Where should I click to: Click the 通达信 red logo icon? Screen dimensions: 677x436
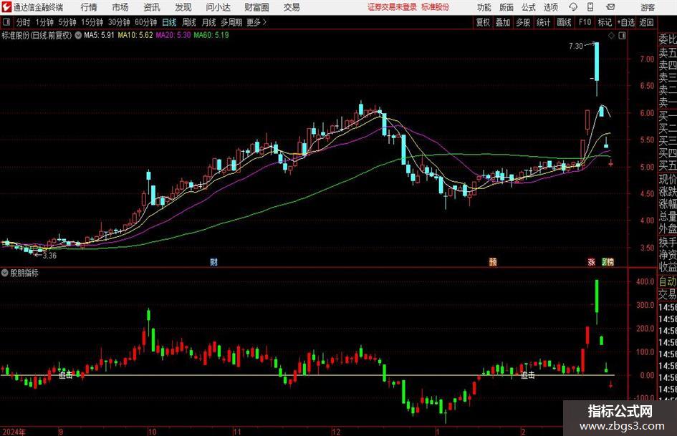[6, 7]
